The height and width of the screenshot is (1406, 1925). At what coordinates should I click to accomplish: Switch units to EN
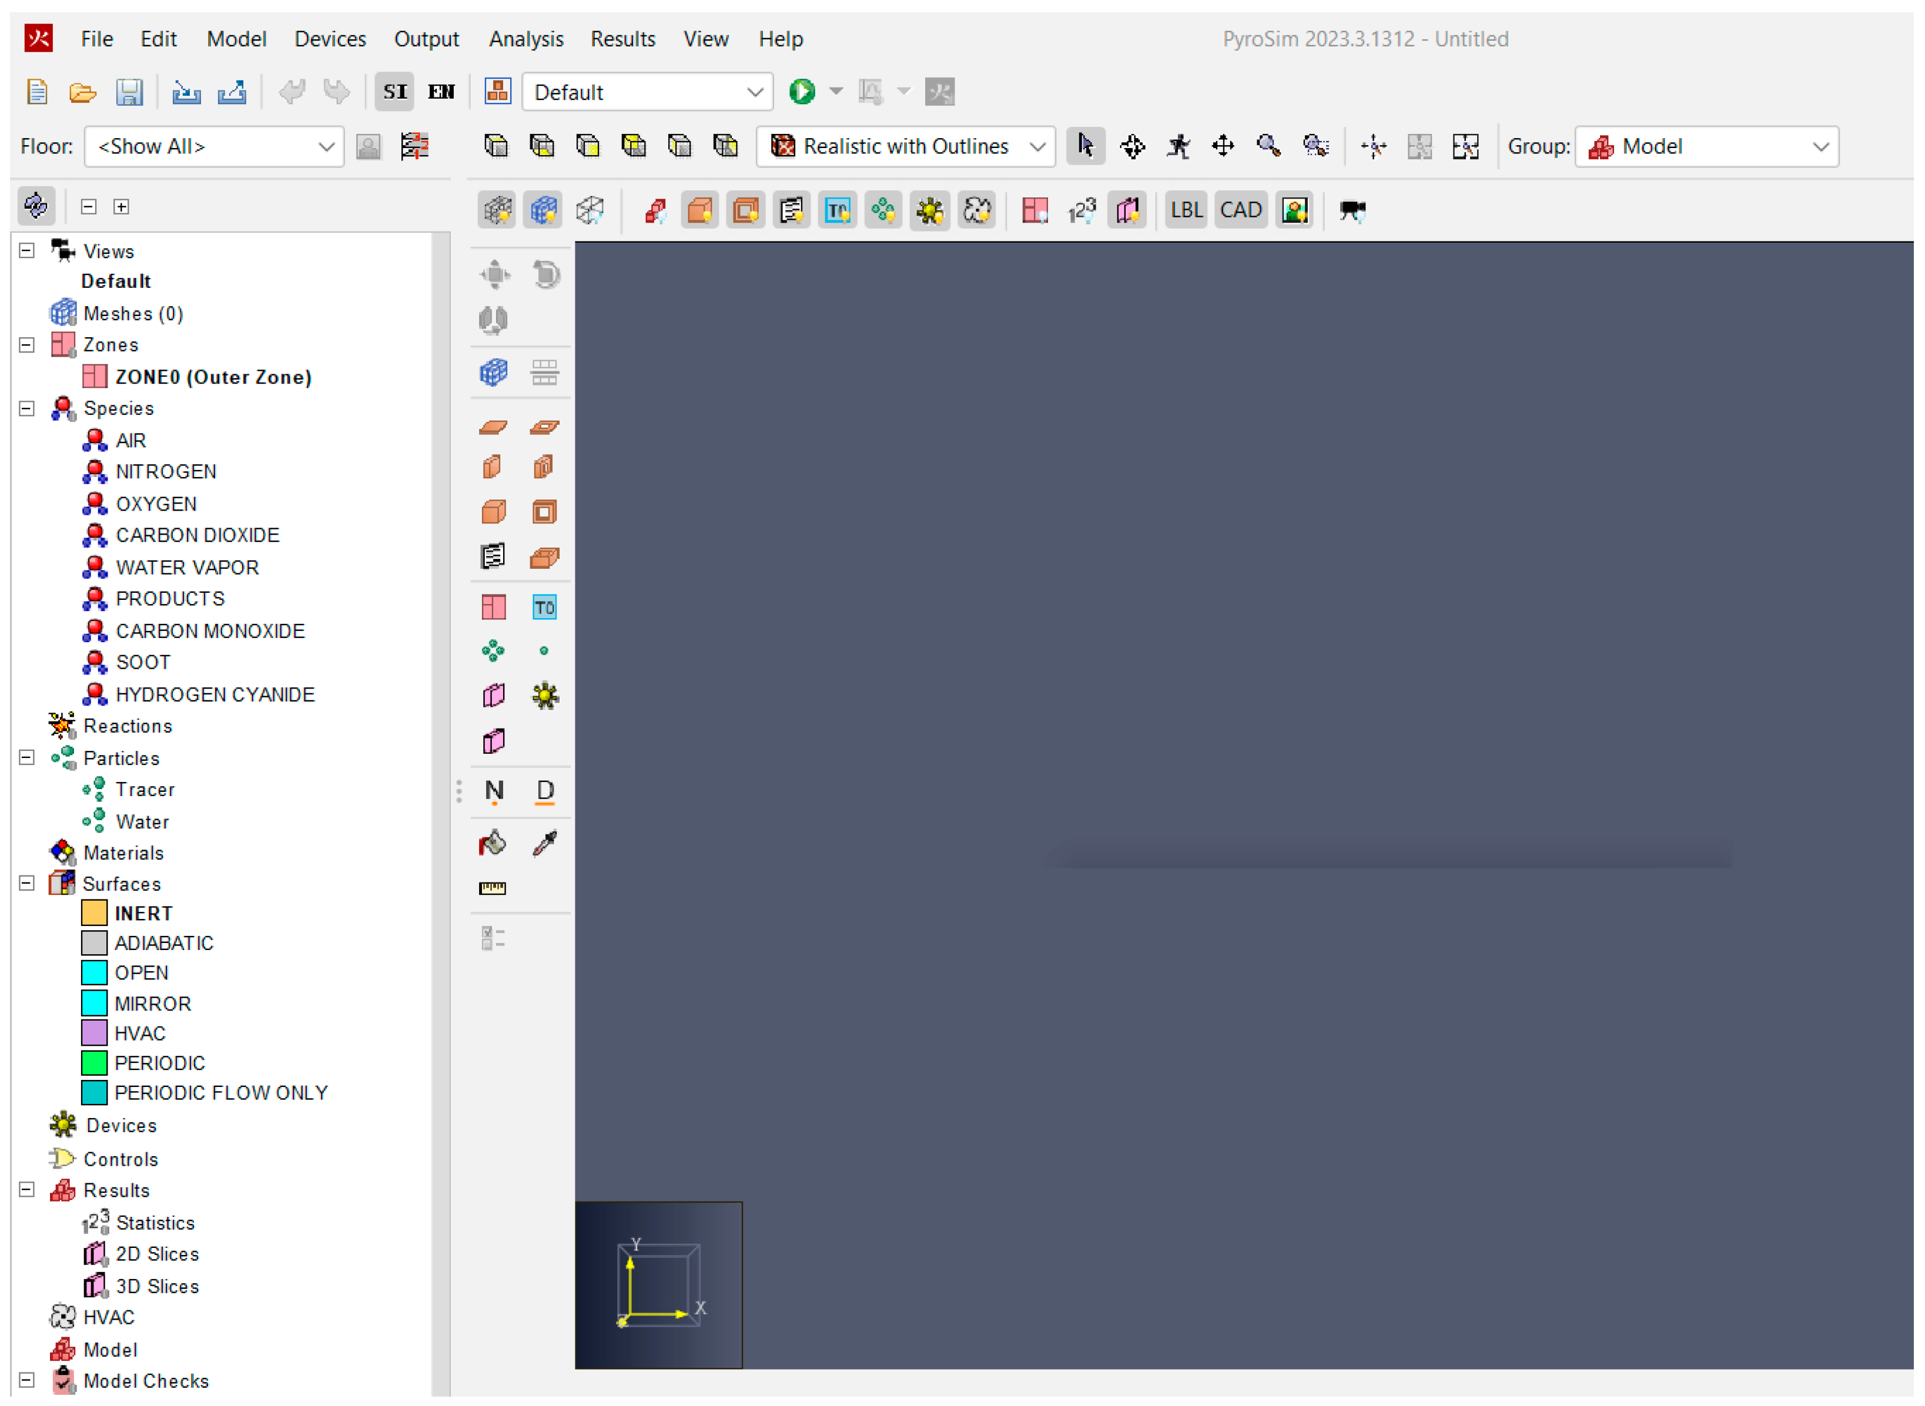[x=441, y=92]
